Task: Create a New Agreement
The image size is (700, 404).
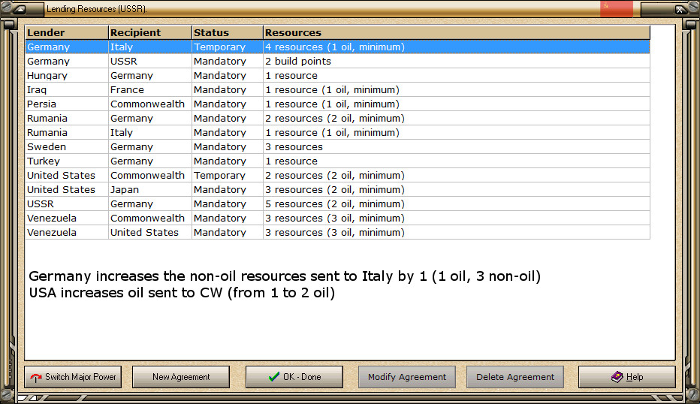Action: [x=181, y=377]
